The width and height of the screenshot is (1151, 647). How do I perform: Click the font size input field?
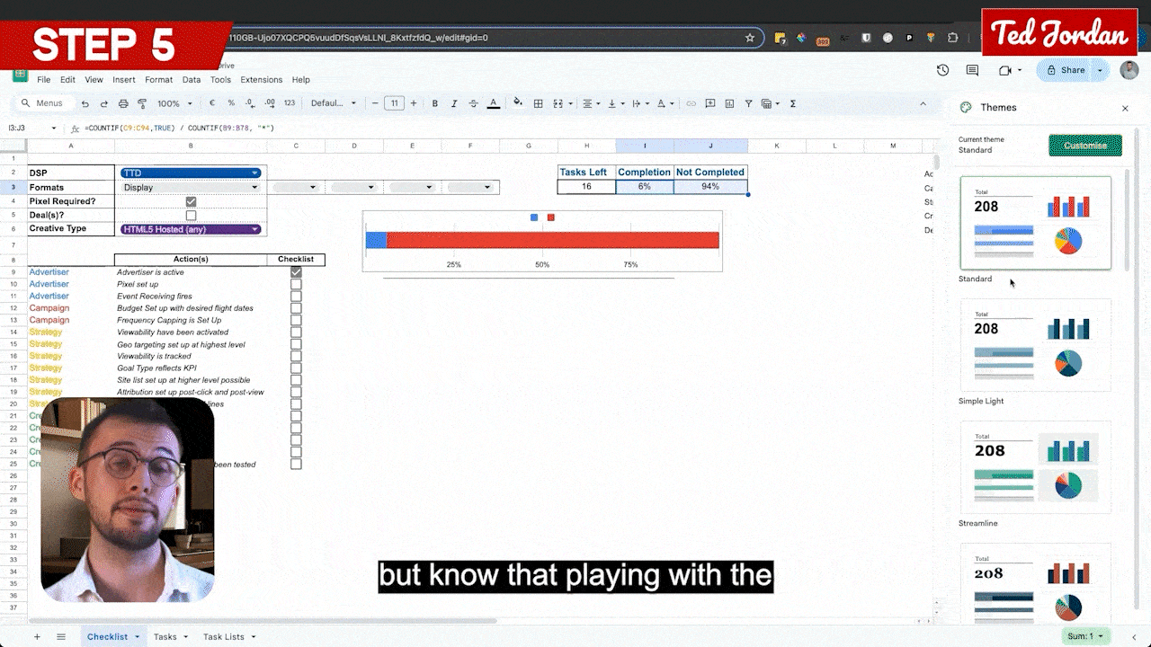click(x=394, y=103)
